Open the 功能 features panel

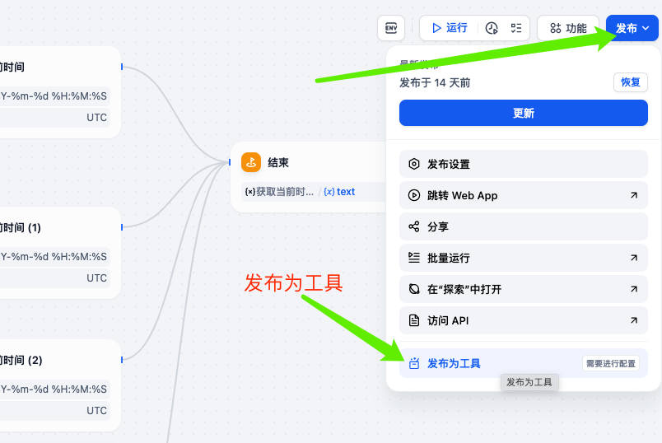[x=568, y=28]
